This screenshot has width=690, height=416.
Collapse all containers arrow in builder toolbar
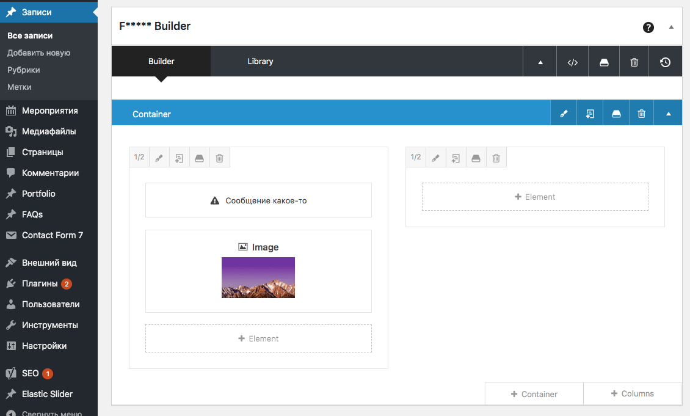(x=540, y=62)
